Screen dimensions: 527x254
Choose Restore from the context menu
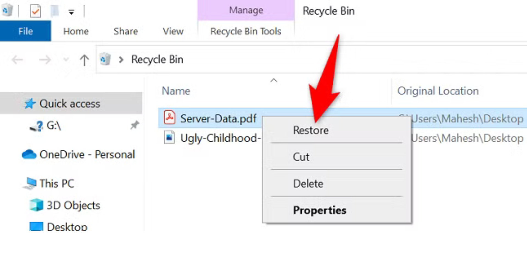[311, 130]
